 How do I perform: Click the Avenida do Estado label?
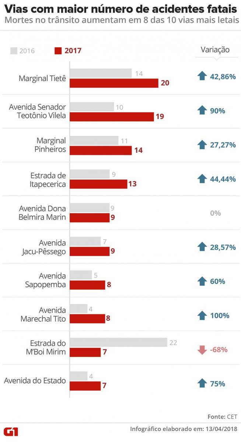coord(35,380)
